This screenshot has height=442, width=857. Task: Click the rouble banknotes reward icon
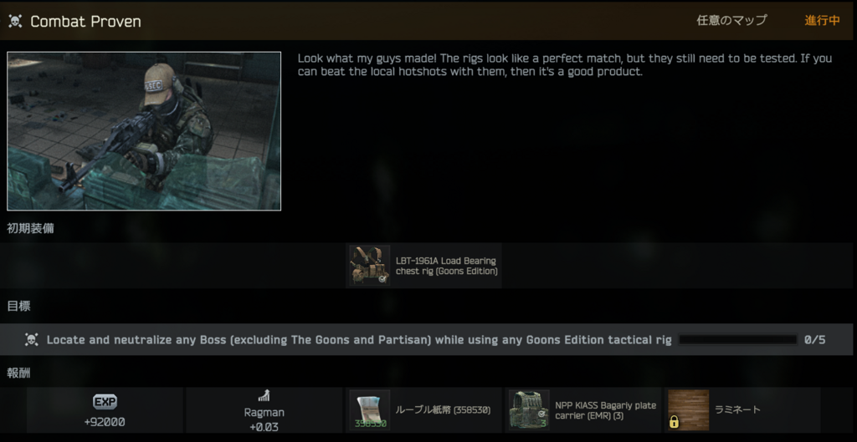pos(369,409)
